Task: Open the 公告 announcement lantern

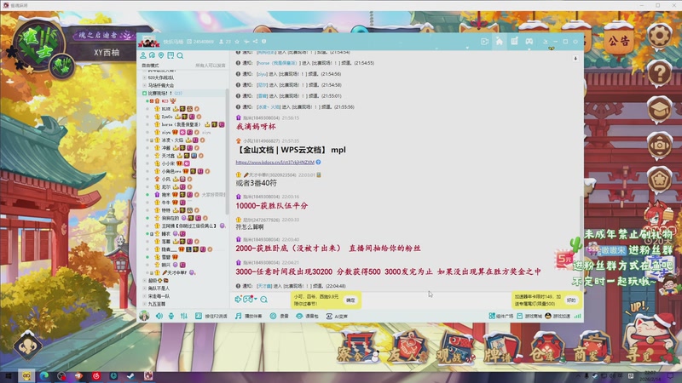Action: (619, 40)
